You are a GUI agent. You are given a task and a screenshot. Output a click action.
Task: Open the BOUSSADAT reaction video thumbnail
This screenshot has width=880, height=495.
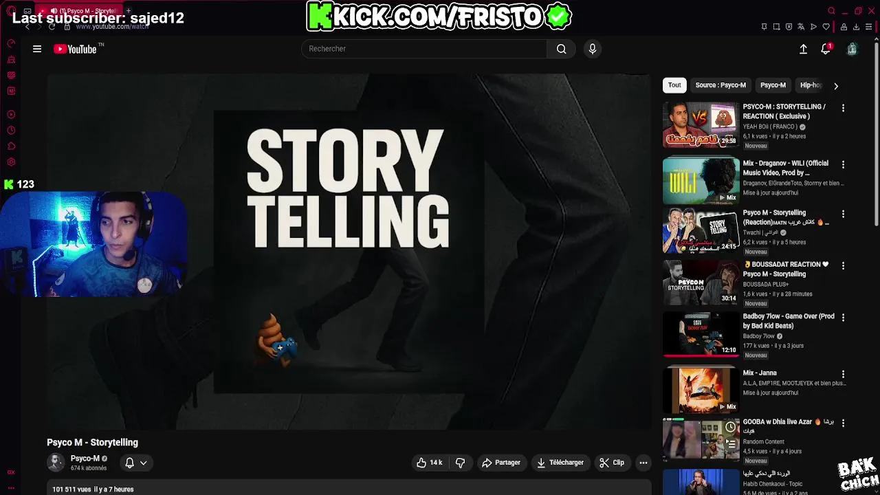tap(701, 282)
